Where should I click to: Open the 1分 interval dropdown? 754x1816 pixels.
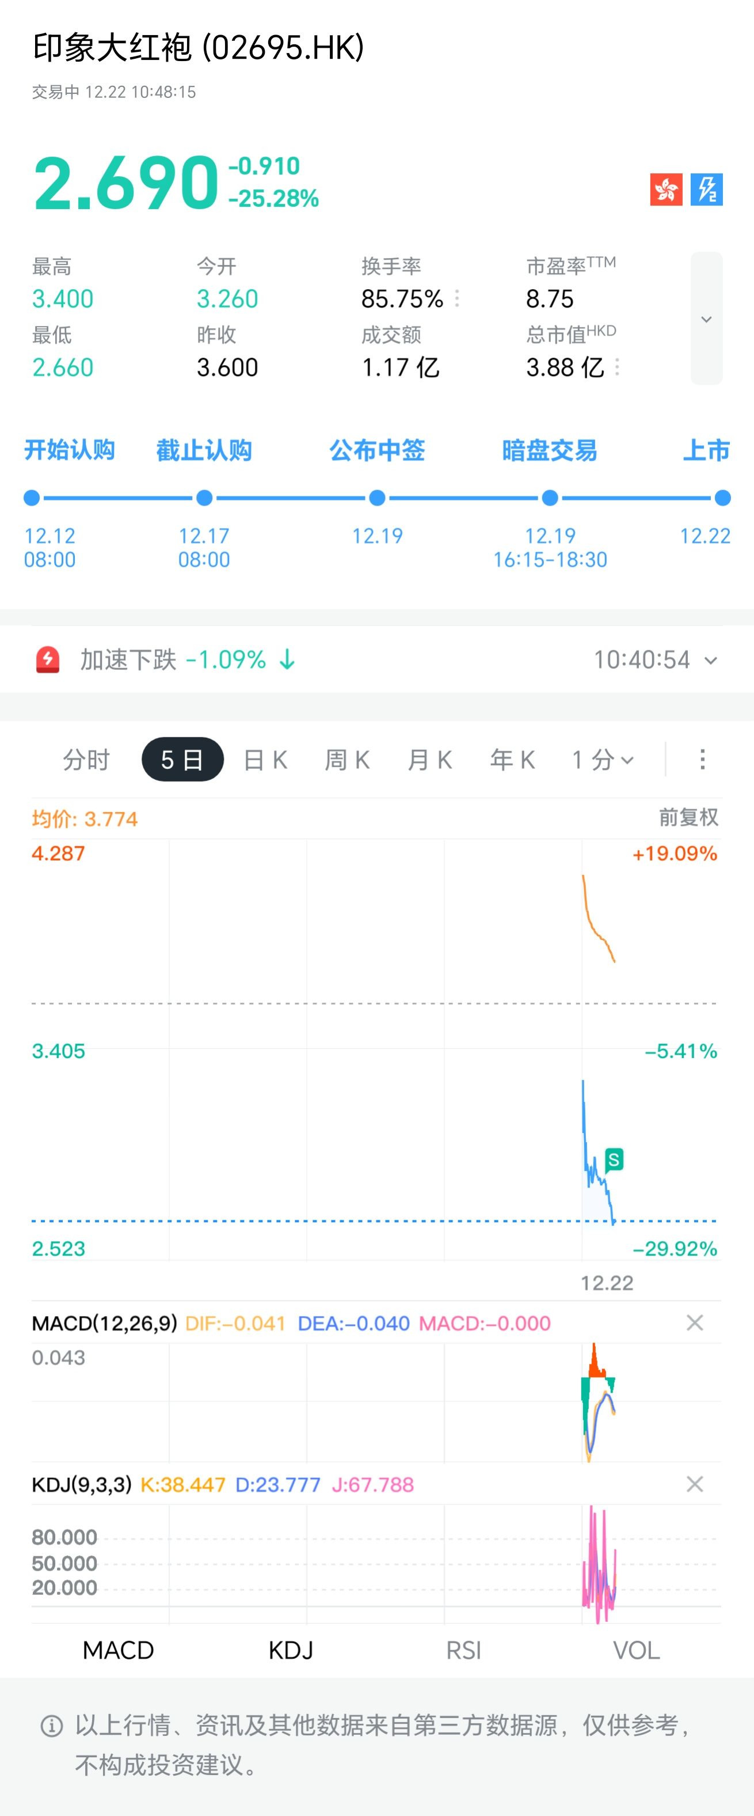tap(603, 759)
